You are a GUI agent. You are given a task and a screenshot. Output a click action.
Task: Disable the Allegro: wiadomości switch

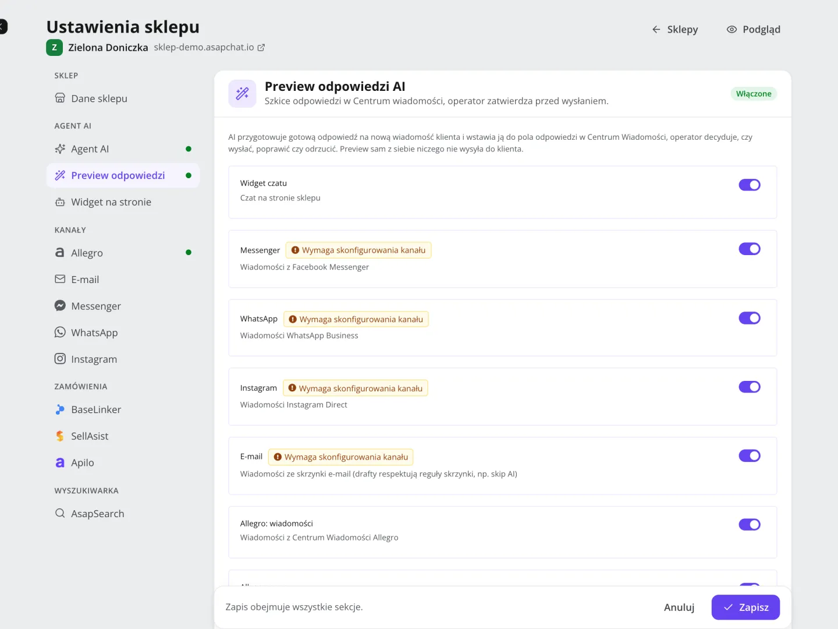750,525
